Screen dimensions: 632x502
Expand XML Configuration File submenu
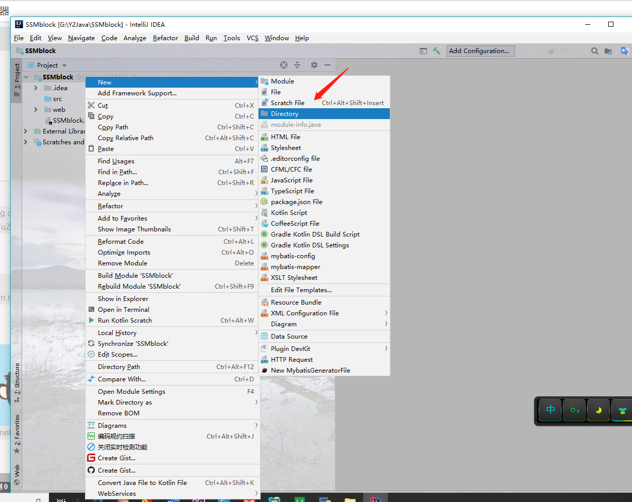tap(324, 313)
